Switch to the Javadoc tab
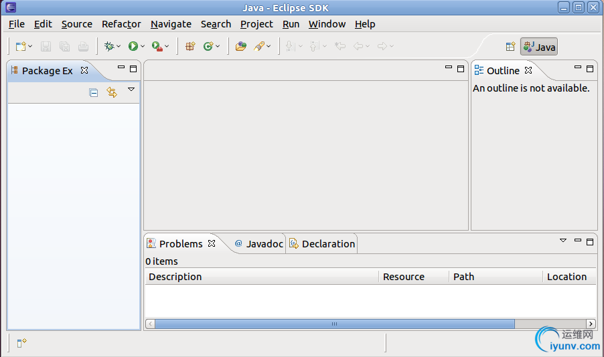This screenshot has height=357, width=604. click(259, 244)
